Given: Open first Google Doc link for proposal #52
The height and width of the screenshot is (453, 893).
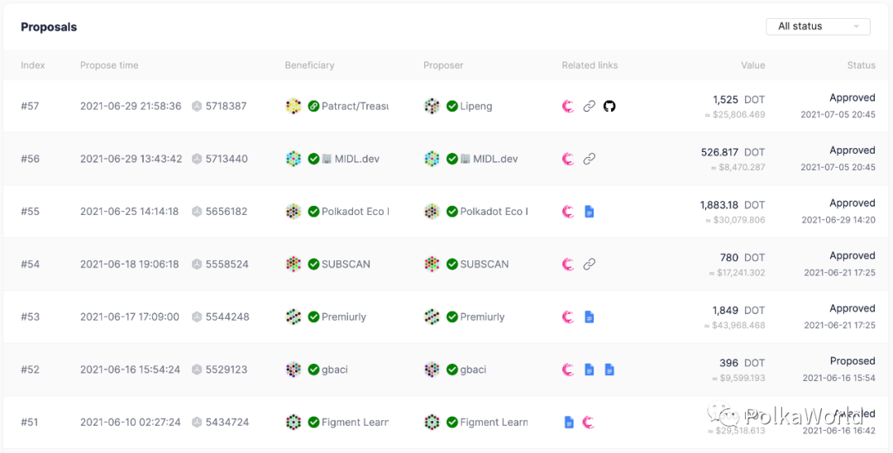Looking at the screenshot, I should click(x=590, y=370).
